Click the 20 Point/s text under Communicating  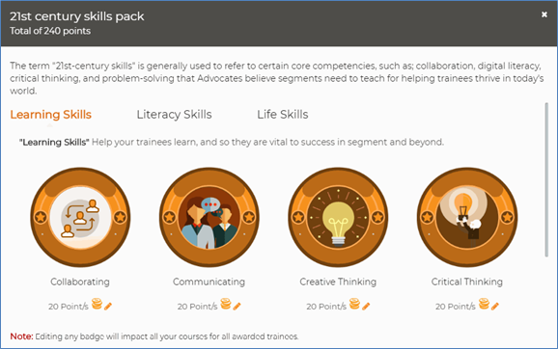pyautogui.click(x=197, y=307)
